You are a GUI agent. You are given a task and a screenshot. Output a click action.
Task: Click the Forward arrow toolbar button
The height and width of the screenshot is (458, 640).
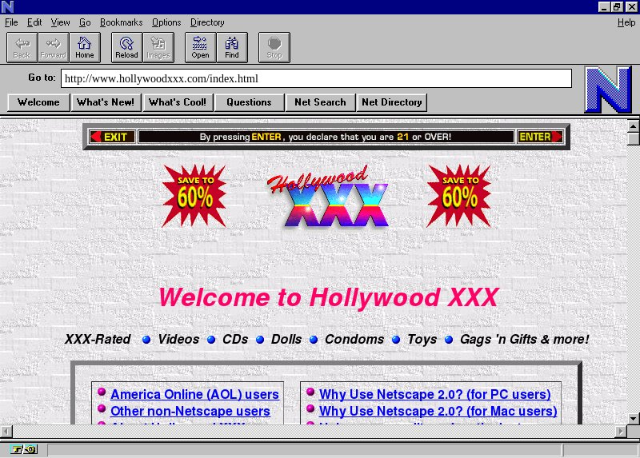coord(53,47)
